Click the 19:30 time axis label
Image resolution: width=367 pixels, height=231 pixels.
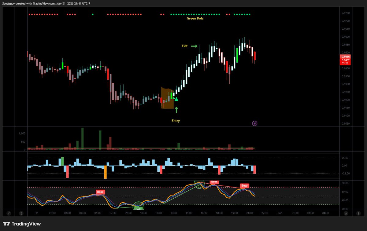pos(234,213)
